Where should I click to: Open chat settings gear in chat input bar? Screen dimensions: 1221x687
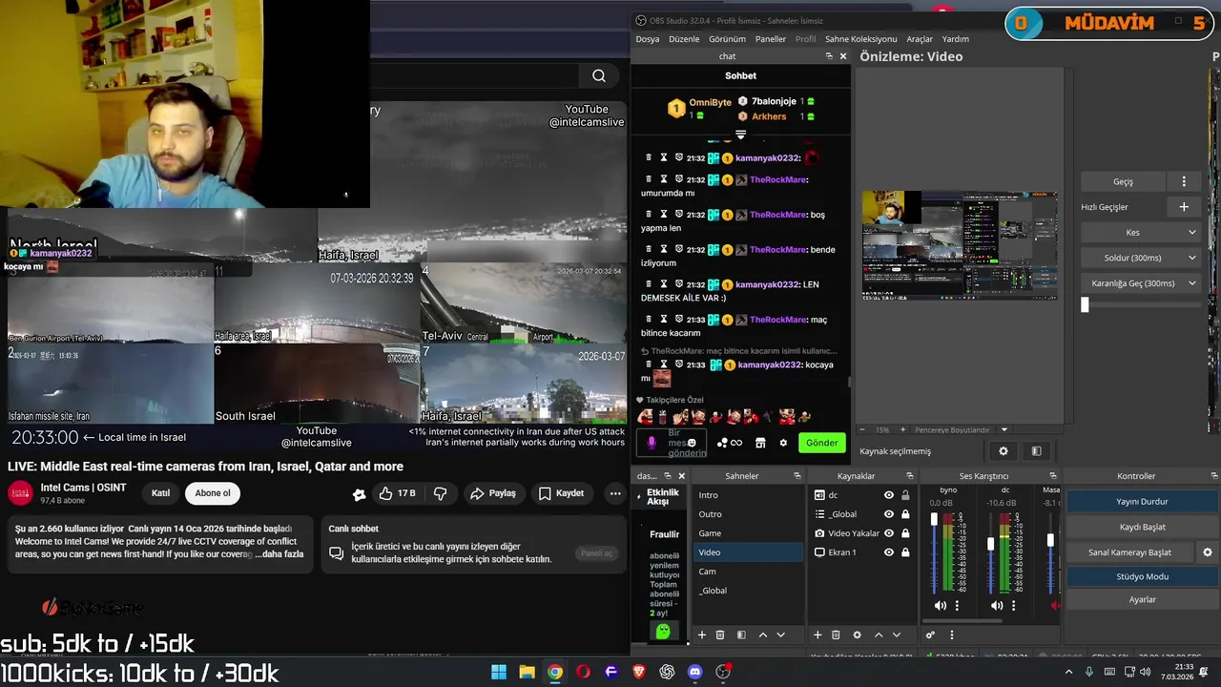click(783, 443)
